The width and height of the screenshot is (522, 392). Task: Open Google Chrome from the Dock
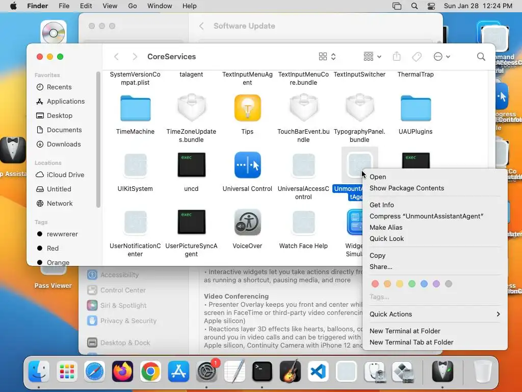[150, 371]
